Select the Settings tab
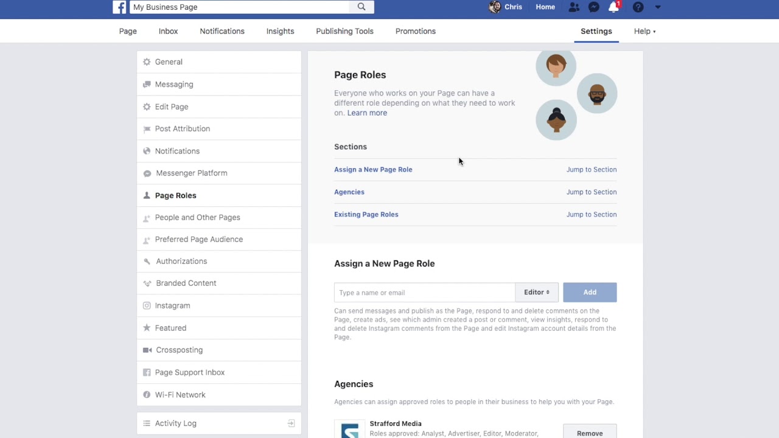Viewport: 779px width, 438px height. pyautogui.click(x=596, y=31)
